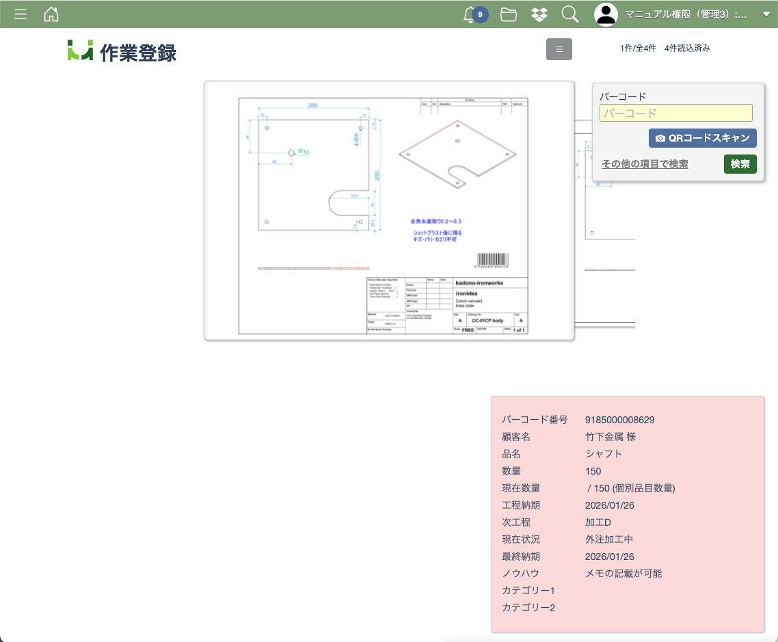Image resolution: width=778 pixels, height=642 pixels.
Task: Select the partially visible second drawing
Action: (x=608, y=226)
